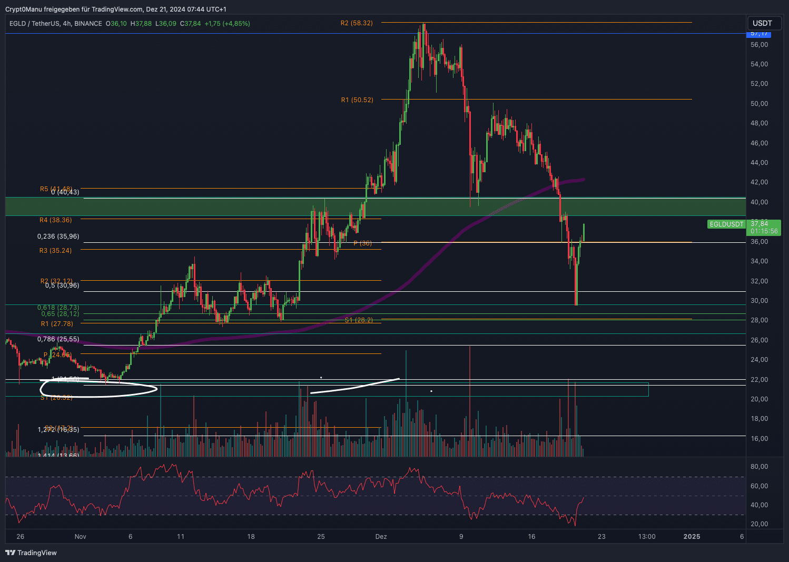This screenshot has height=562, width=789.
Task: Click the R4 (38.36) pivot label
Action: tap(56, 220)
